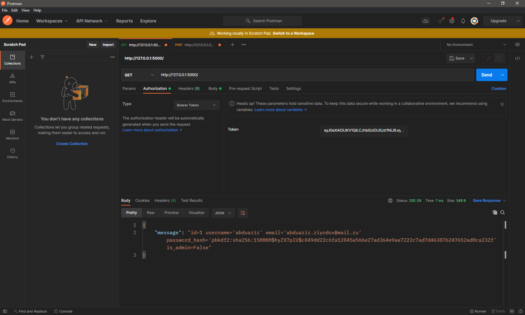Screen dimensions: 525x315
Task: Toggle line wrap in the response body
Action: coord(243,213)
